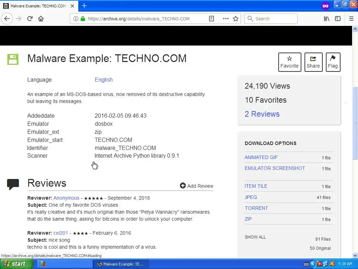Image resolution: width=358 pixels, height=269 pixels.
Task: Click the green floppy disk software icon
Action: [x=13, y=60]
